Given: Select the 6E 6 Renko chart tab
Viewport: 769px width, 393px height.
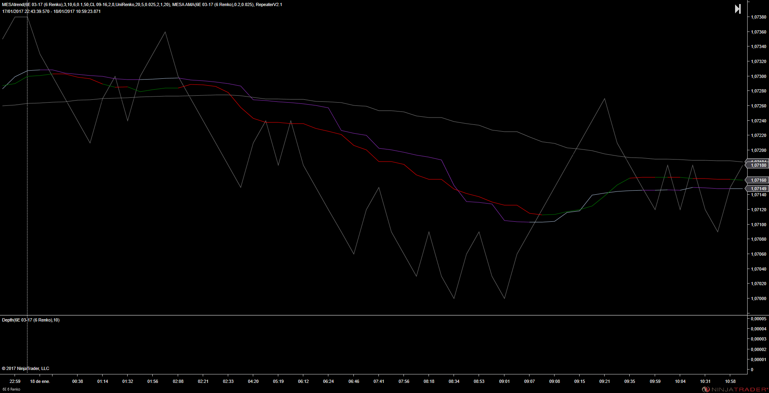Looking at the screenshot, I should click(x=11, y=389).
